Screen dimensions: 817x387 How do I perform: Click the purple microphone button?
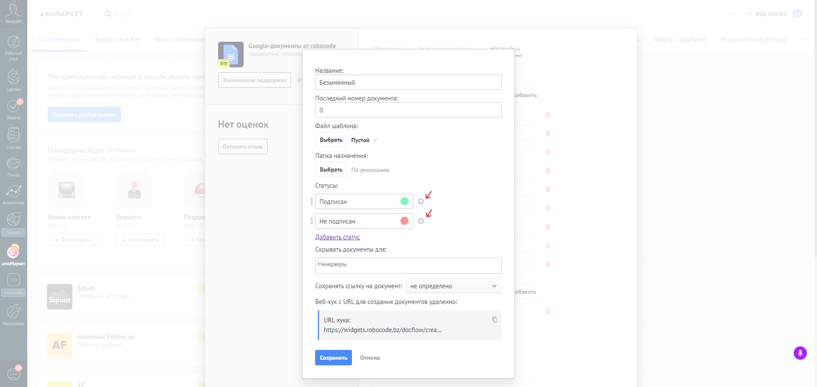click(800, 353)
